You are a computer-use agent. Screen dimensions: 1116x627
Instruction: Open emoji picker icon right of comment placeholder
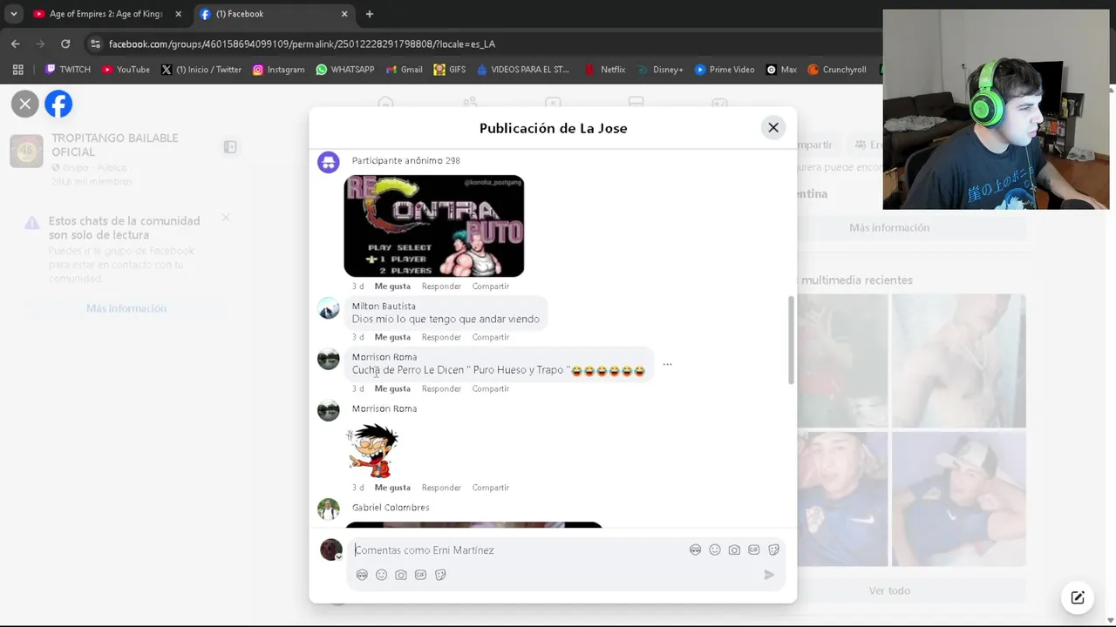(715, 550)
